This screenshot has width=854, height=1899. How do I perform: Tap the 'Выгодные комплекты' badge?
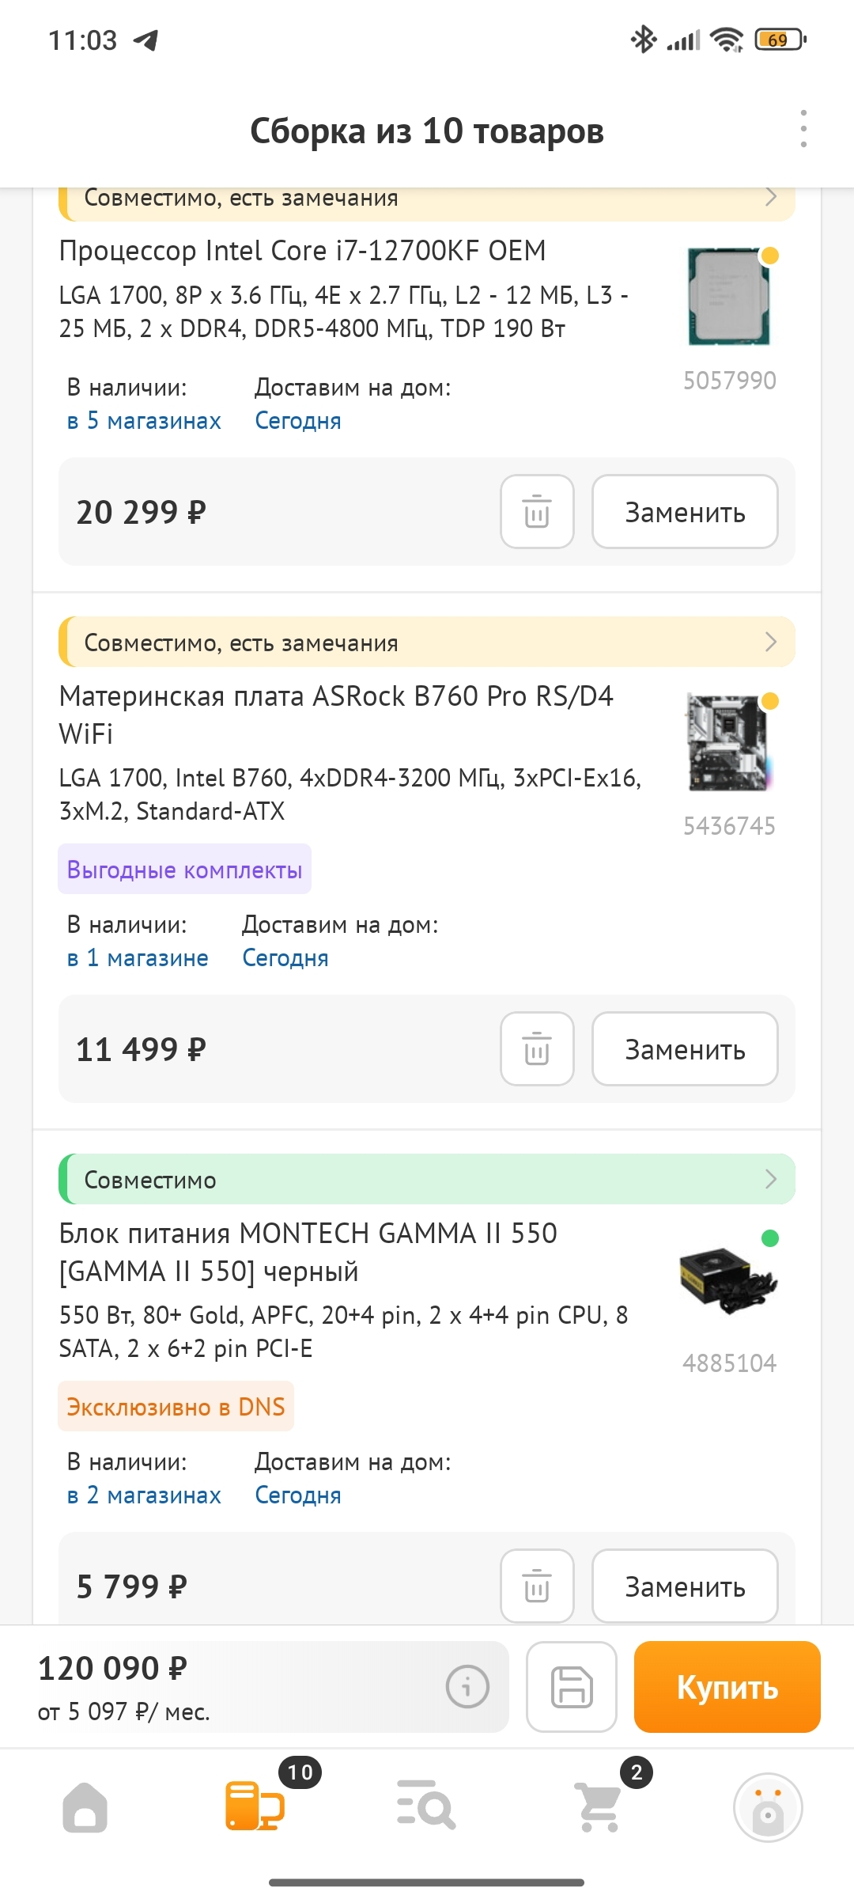(184, 870)
